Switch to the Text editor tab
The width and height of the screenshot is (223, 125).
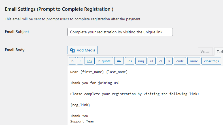pos(219,51)
